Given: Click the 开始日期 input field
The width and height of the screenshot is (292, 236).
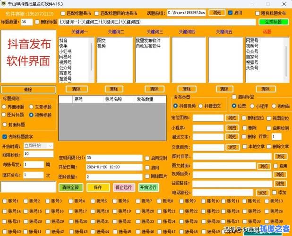Looking at the screenshot, I should (114, 167).
